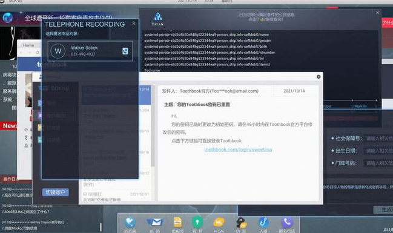The width and height of the screenshot is (393, 233).
Task: Close the Titan terminal window
Action: pyautogui.click(x=377, y=13)
